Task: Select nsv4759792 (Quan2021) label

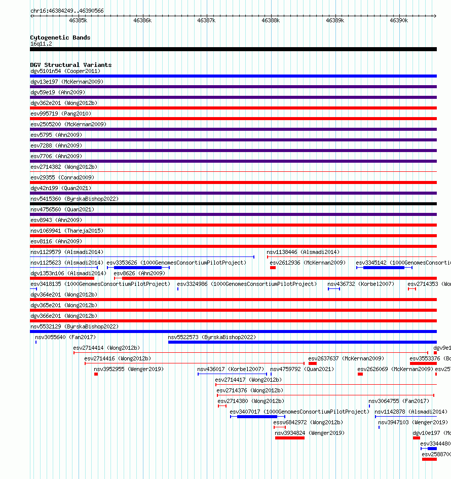Action: (x=302, y=370)
